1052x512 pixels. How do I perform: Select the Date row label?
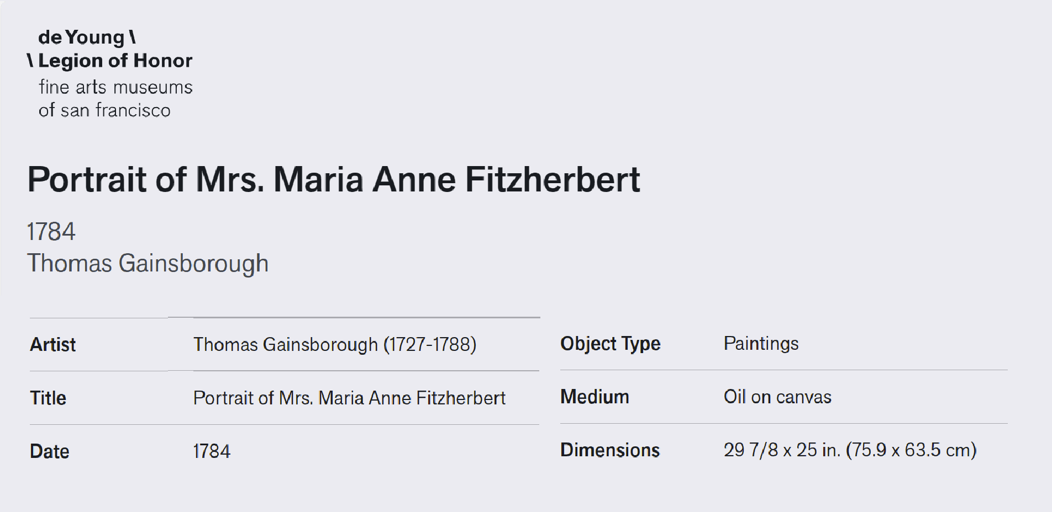pyautogui.click(x=50, y=451)
